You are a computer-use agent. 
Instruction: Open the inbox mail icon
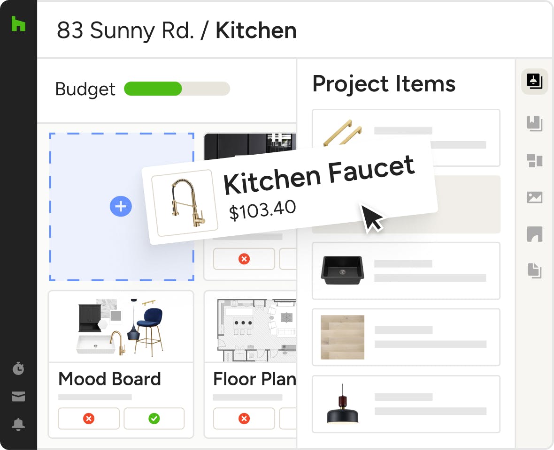point(18,397)
